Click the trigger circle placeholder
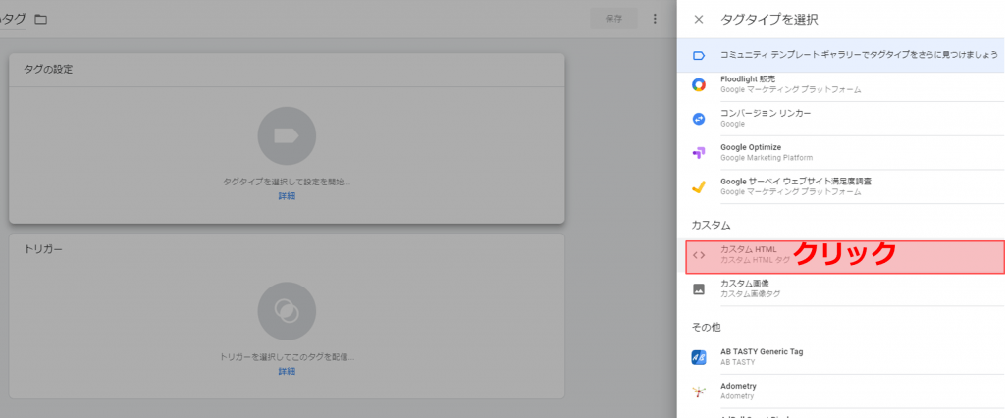The image size is (1005, 418). pyautogui.click(x=287, y=311)
